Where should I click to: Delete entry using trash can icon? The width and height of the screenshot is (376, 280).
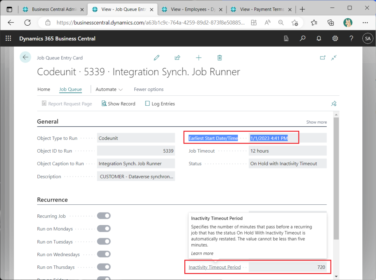coord(220,58)
